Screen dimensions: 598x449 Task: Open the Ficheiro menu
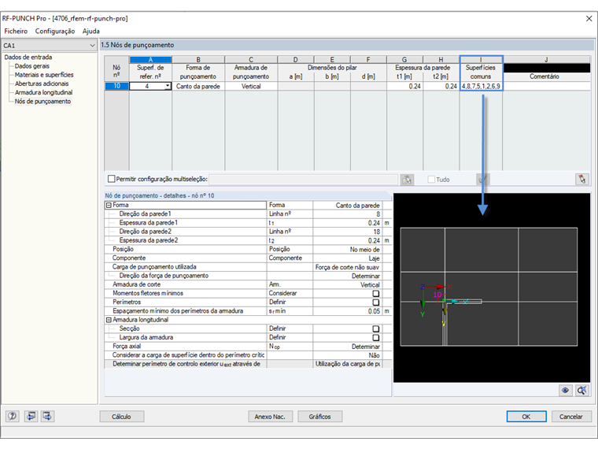(16, 32)
